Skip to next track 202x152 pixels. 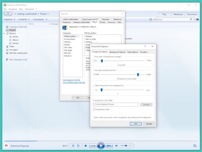point(109,146)
